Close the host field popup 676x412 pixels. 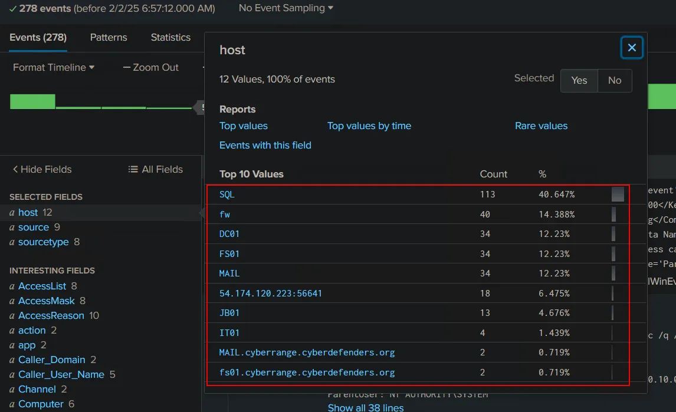631,48
